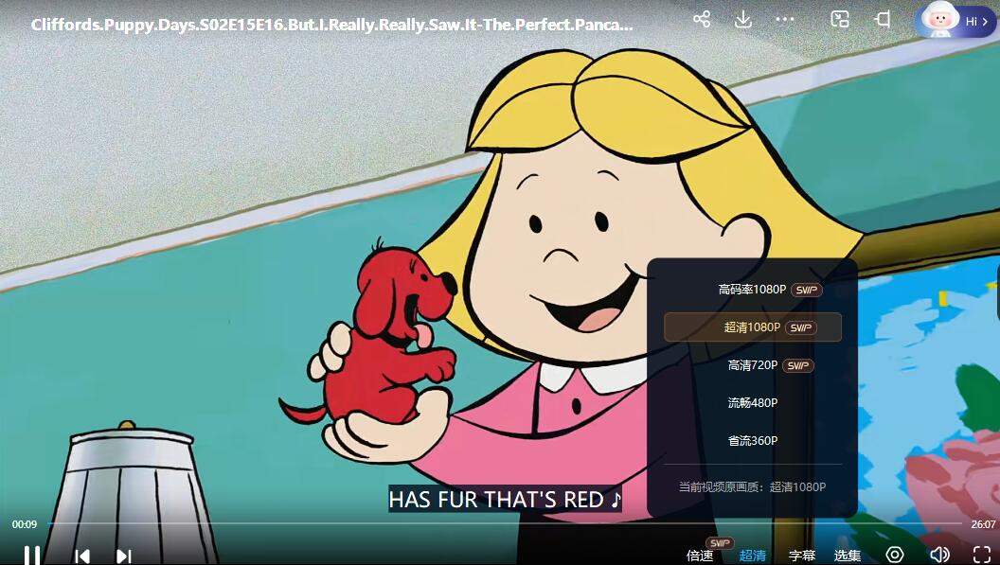Click the SVIP badge beside 高码率1080P
The height and width of the screenshot is (565, 1000).
coord(807,291)
